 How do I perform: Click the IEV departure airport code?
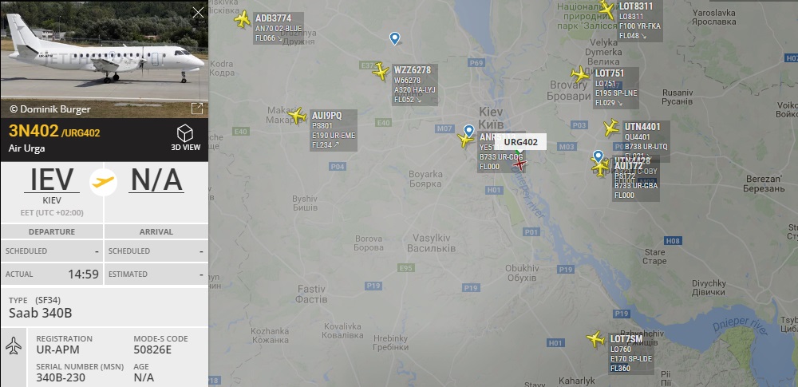point(52,179)
